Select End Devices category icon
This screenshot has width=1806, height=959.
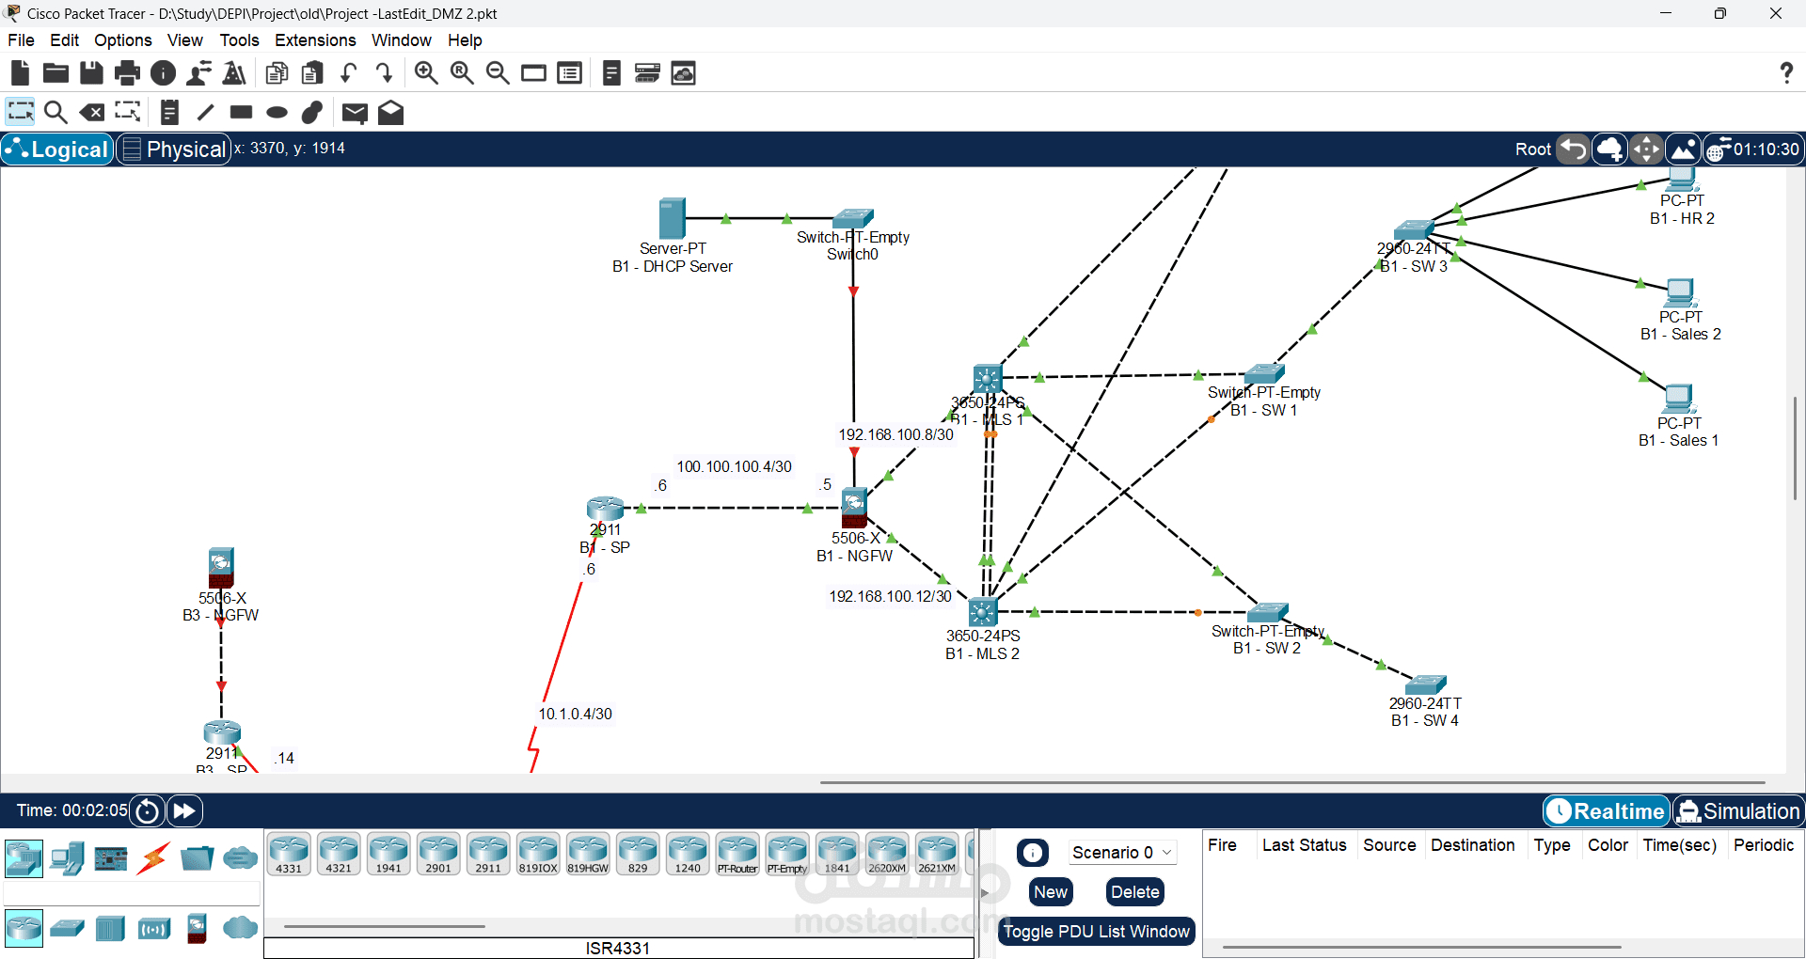pos(68,858)
